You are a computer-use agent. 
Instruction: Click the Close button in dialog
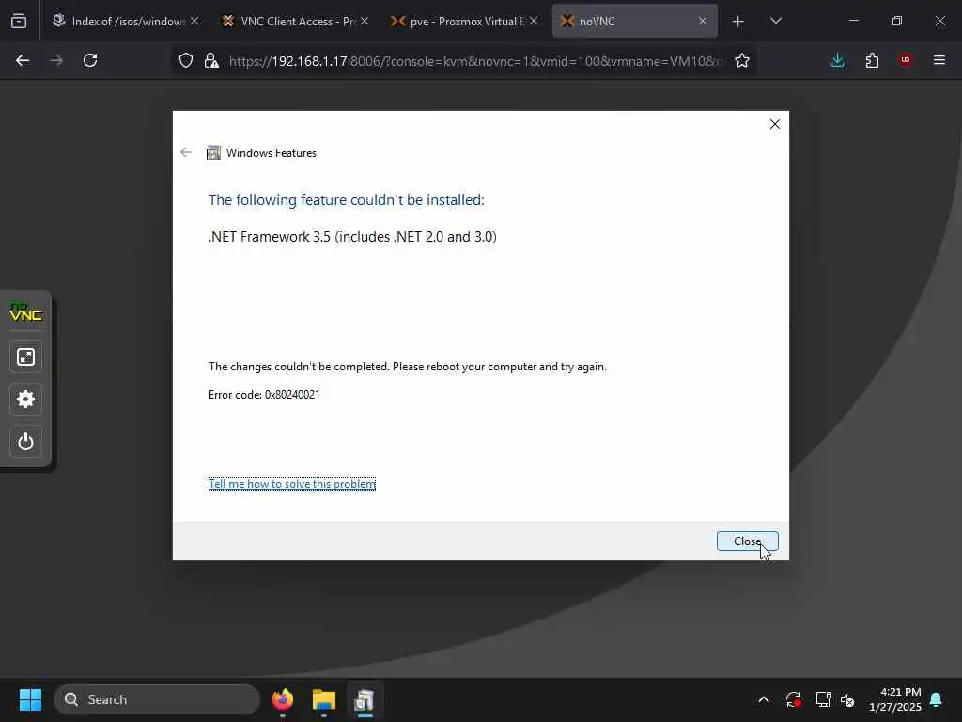pos(747,541)
